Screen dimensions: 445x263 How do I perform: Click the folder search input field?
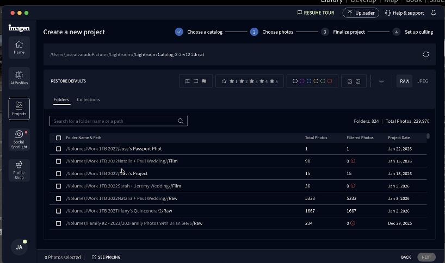click(114, 121)
